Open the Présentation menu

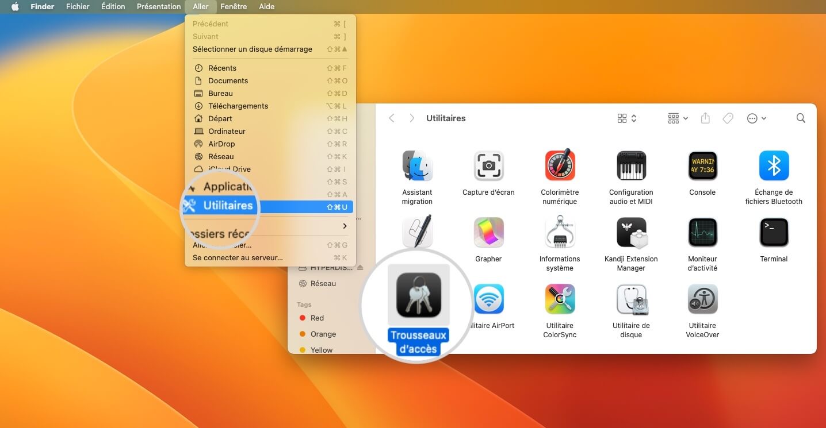(159, 7)
